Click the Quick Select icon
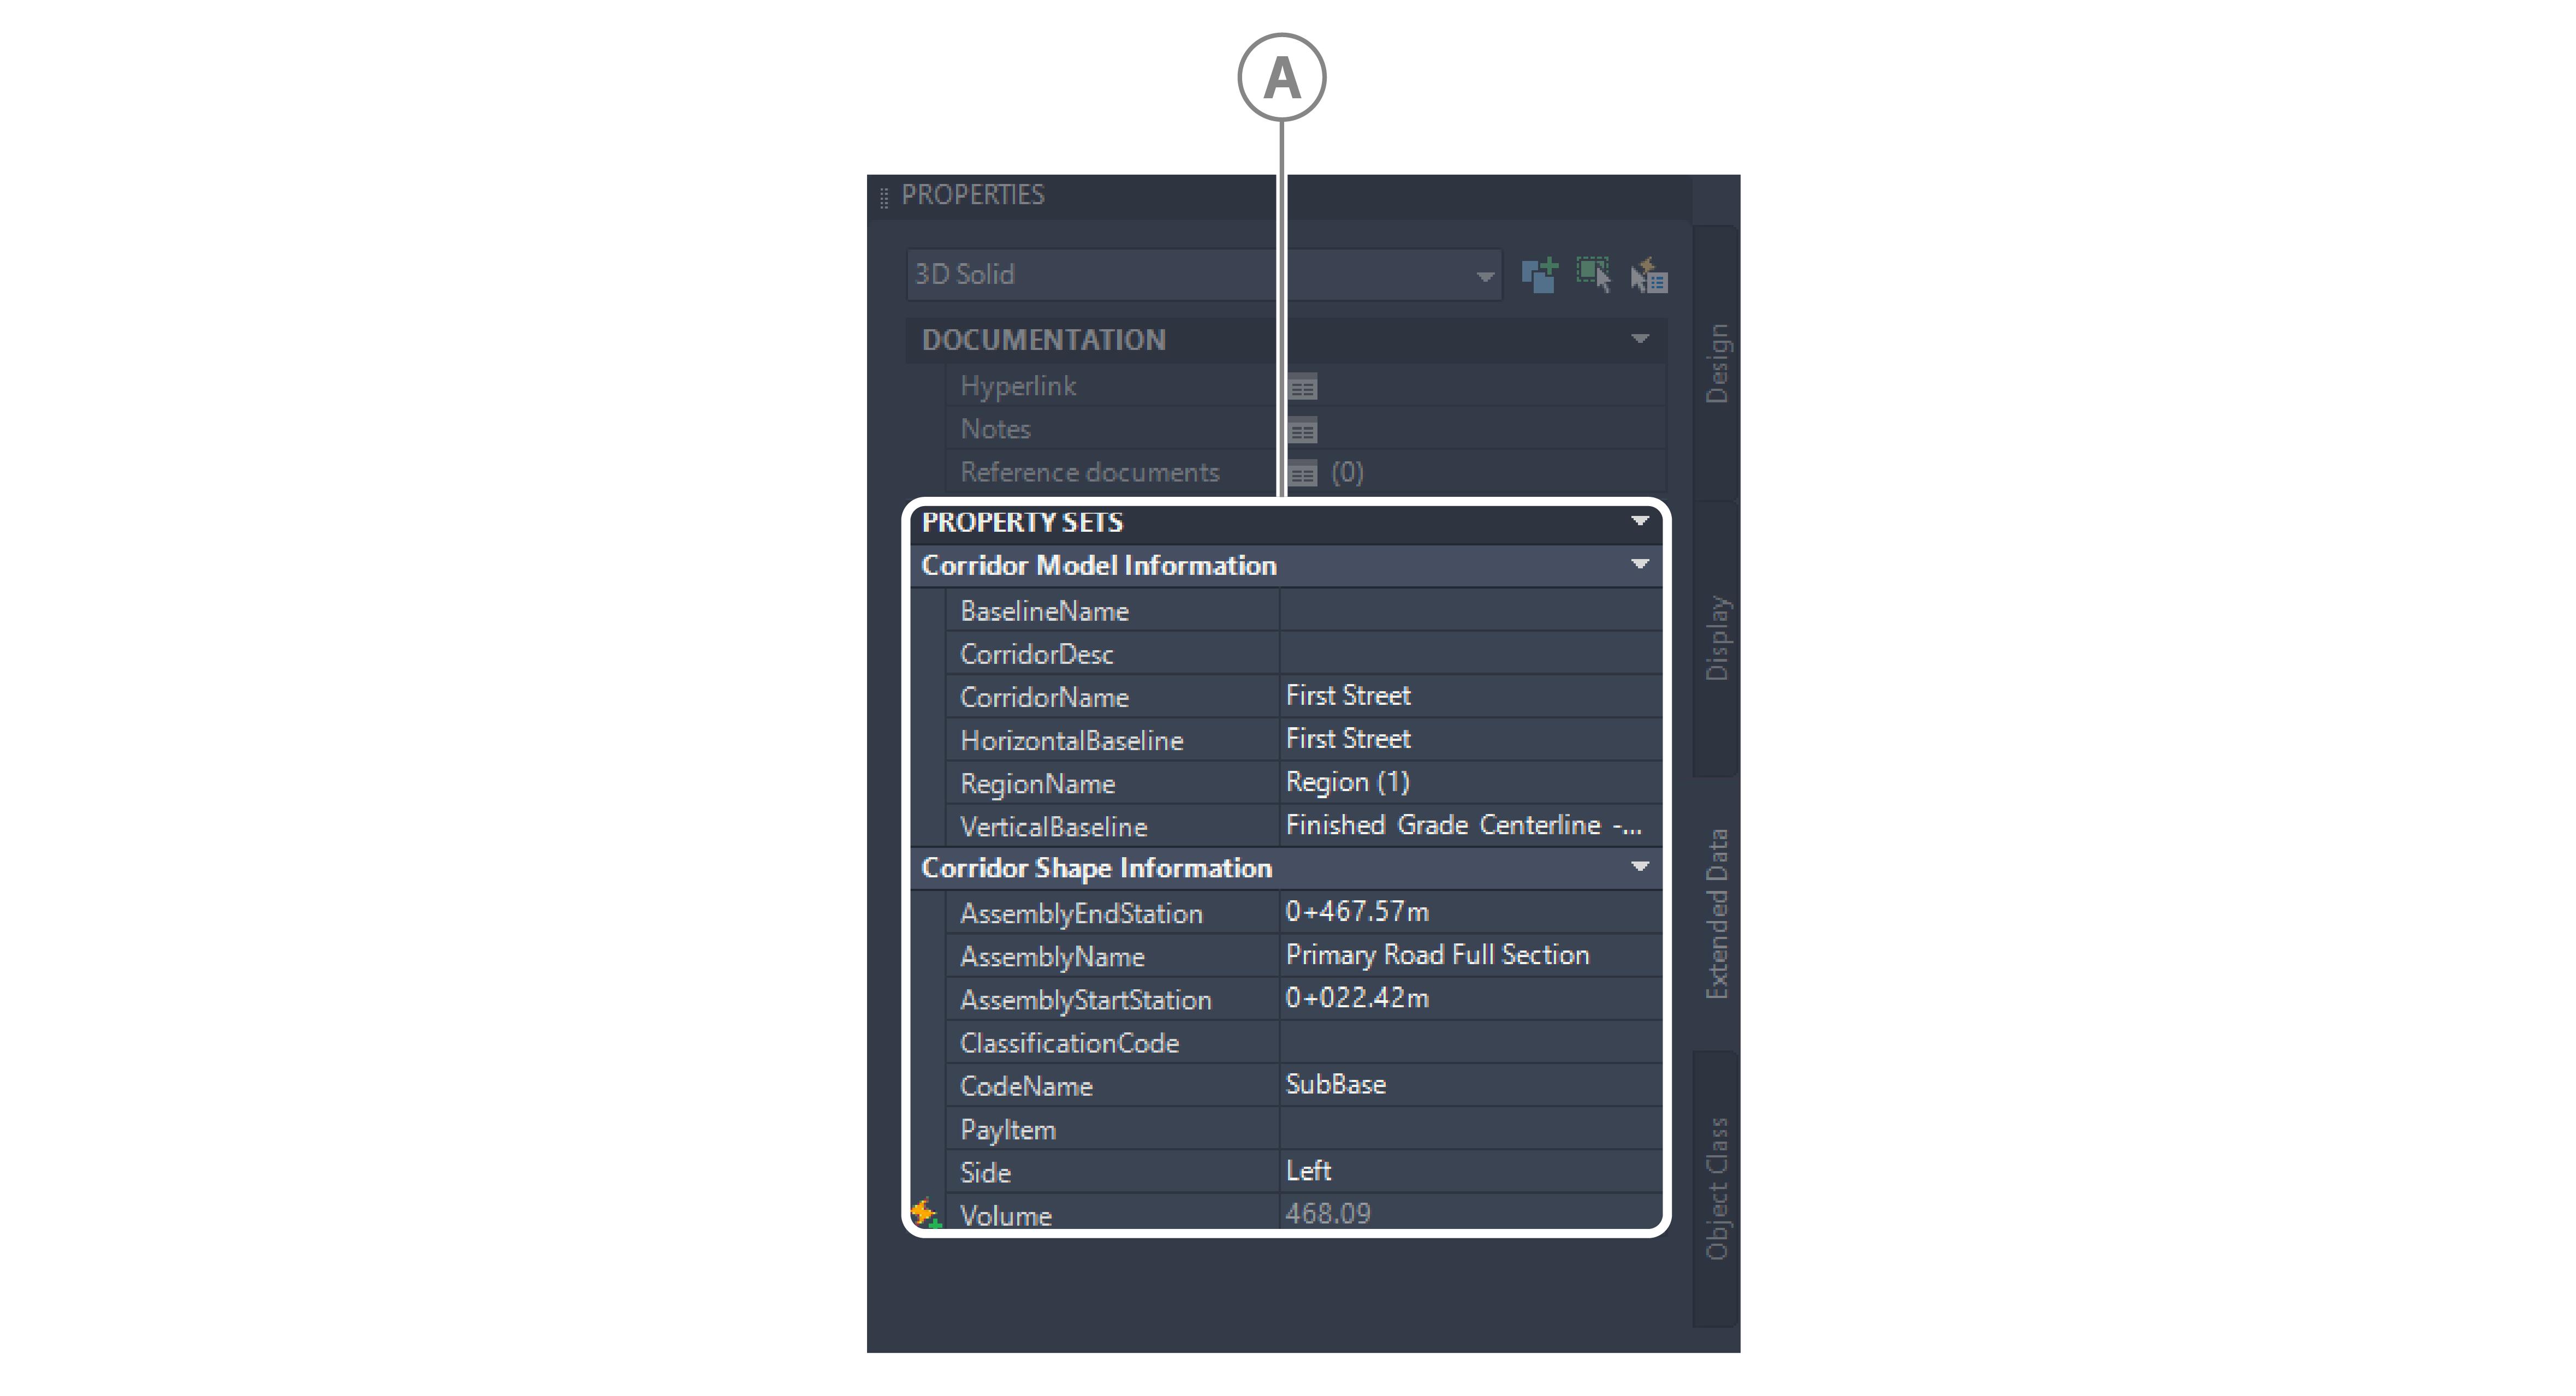Image resolution: width=2576 pixels, height=1396 pixels. (1650, 276)
